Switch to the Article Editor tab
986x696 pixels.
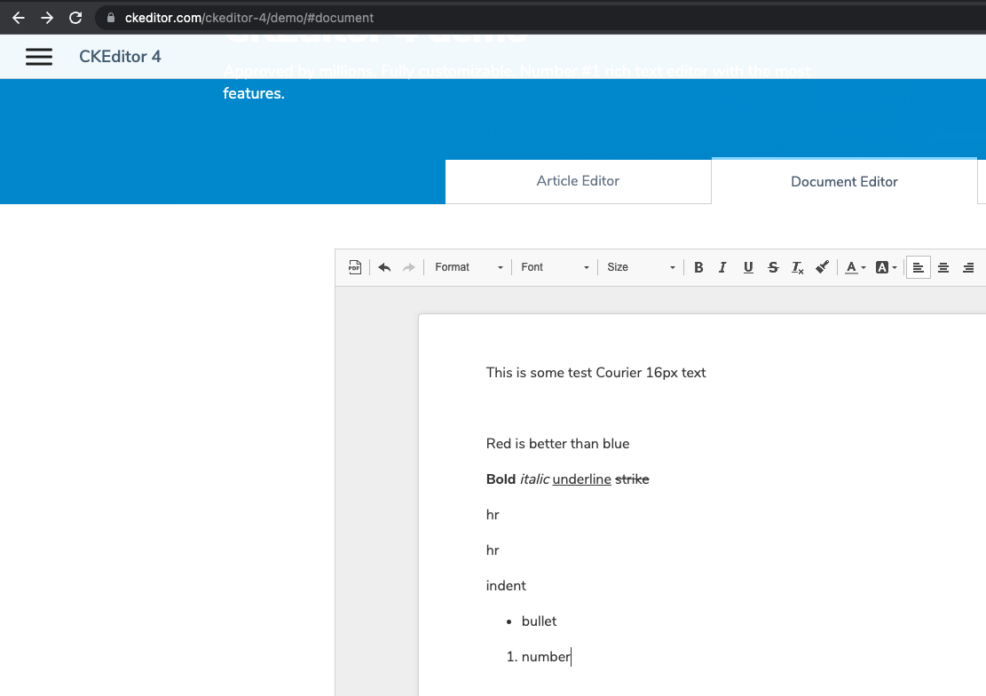point(578,181)
